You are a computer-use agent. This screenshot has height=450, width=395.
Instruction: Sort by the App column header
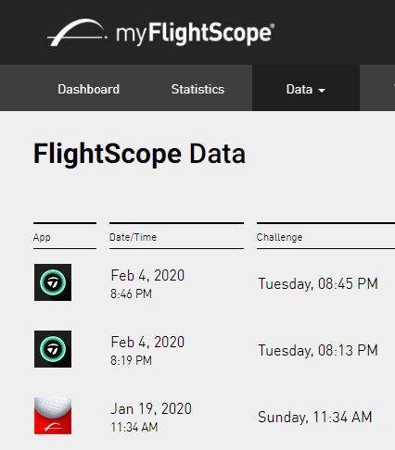pos(42,237)
